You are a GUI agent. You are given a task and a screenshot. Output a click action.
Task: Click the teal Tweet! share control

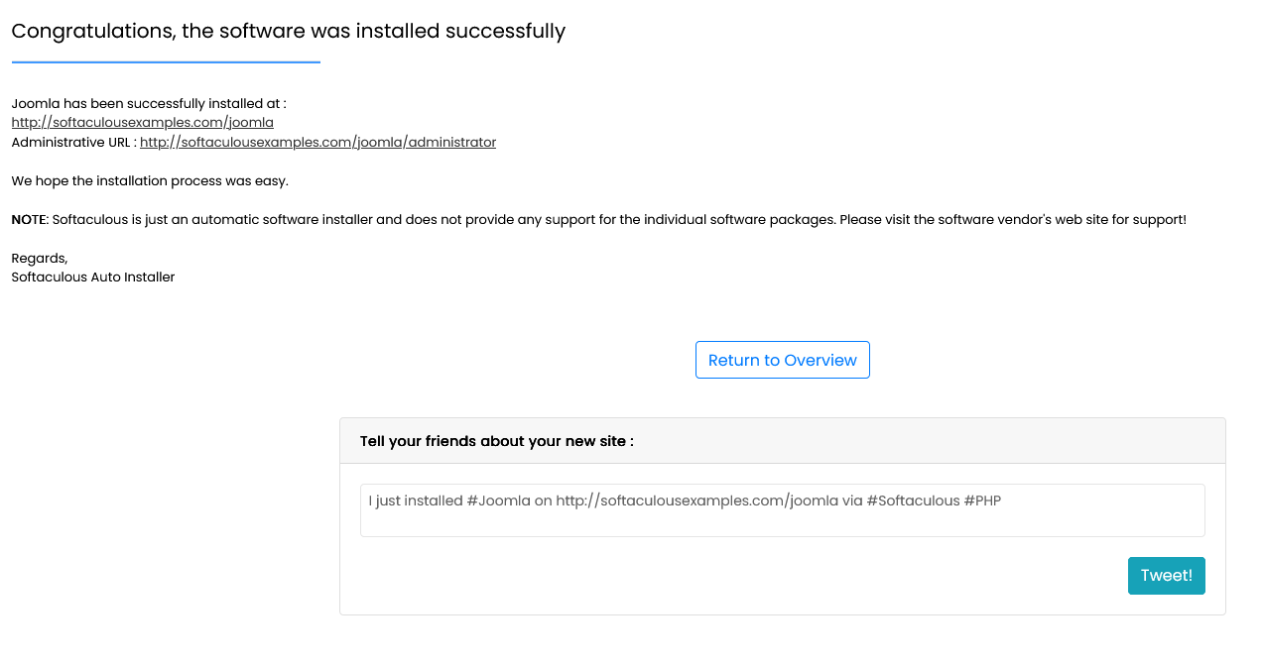[x=1166, y=575]
